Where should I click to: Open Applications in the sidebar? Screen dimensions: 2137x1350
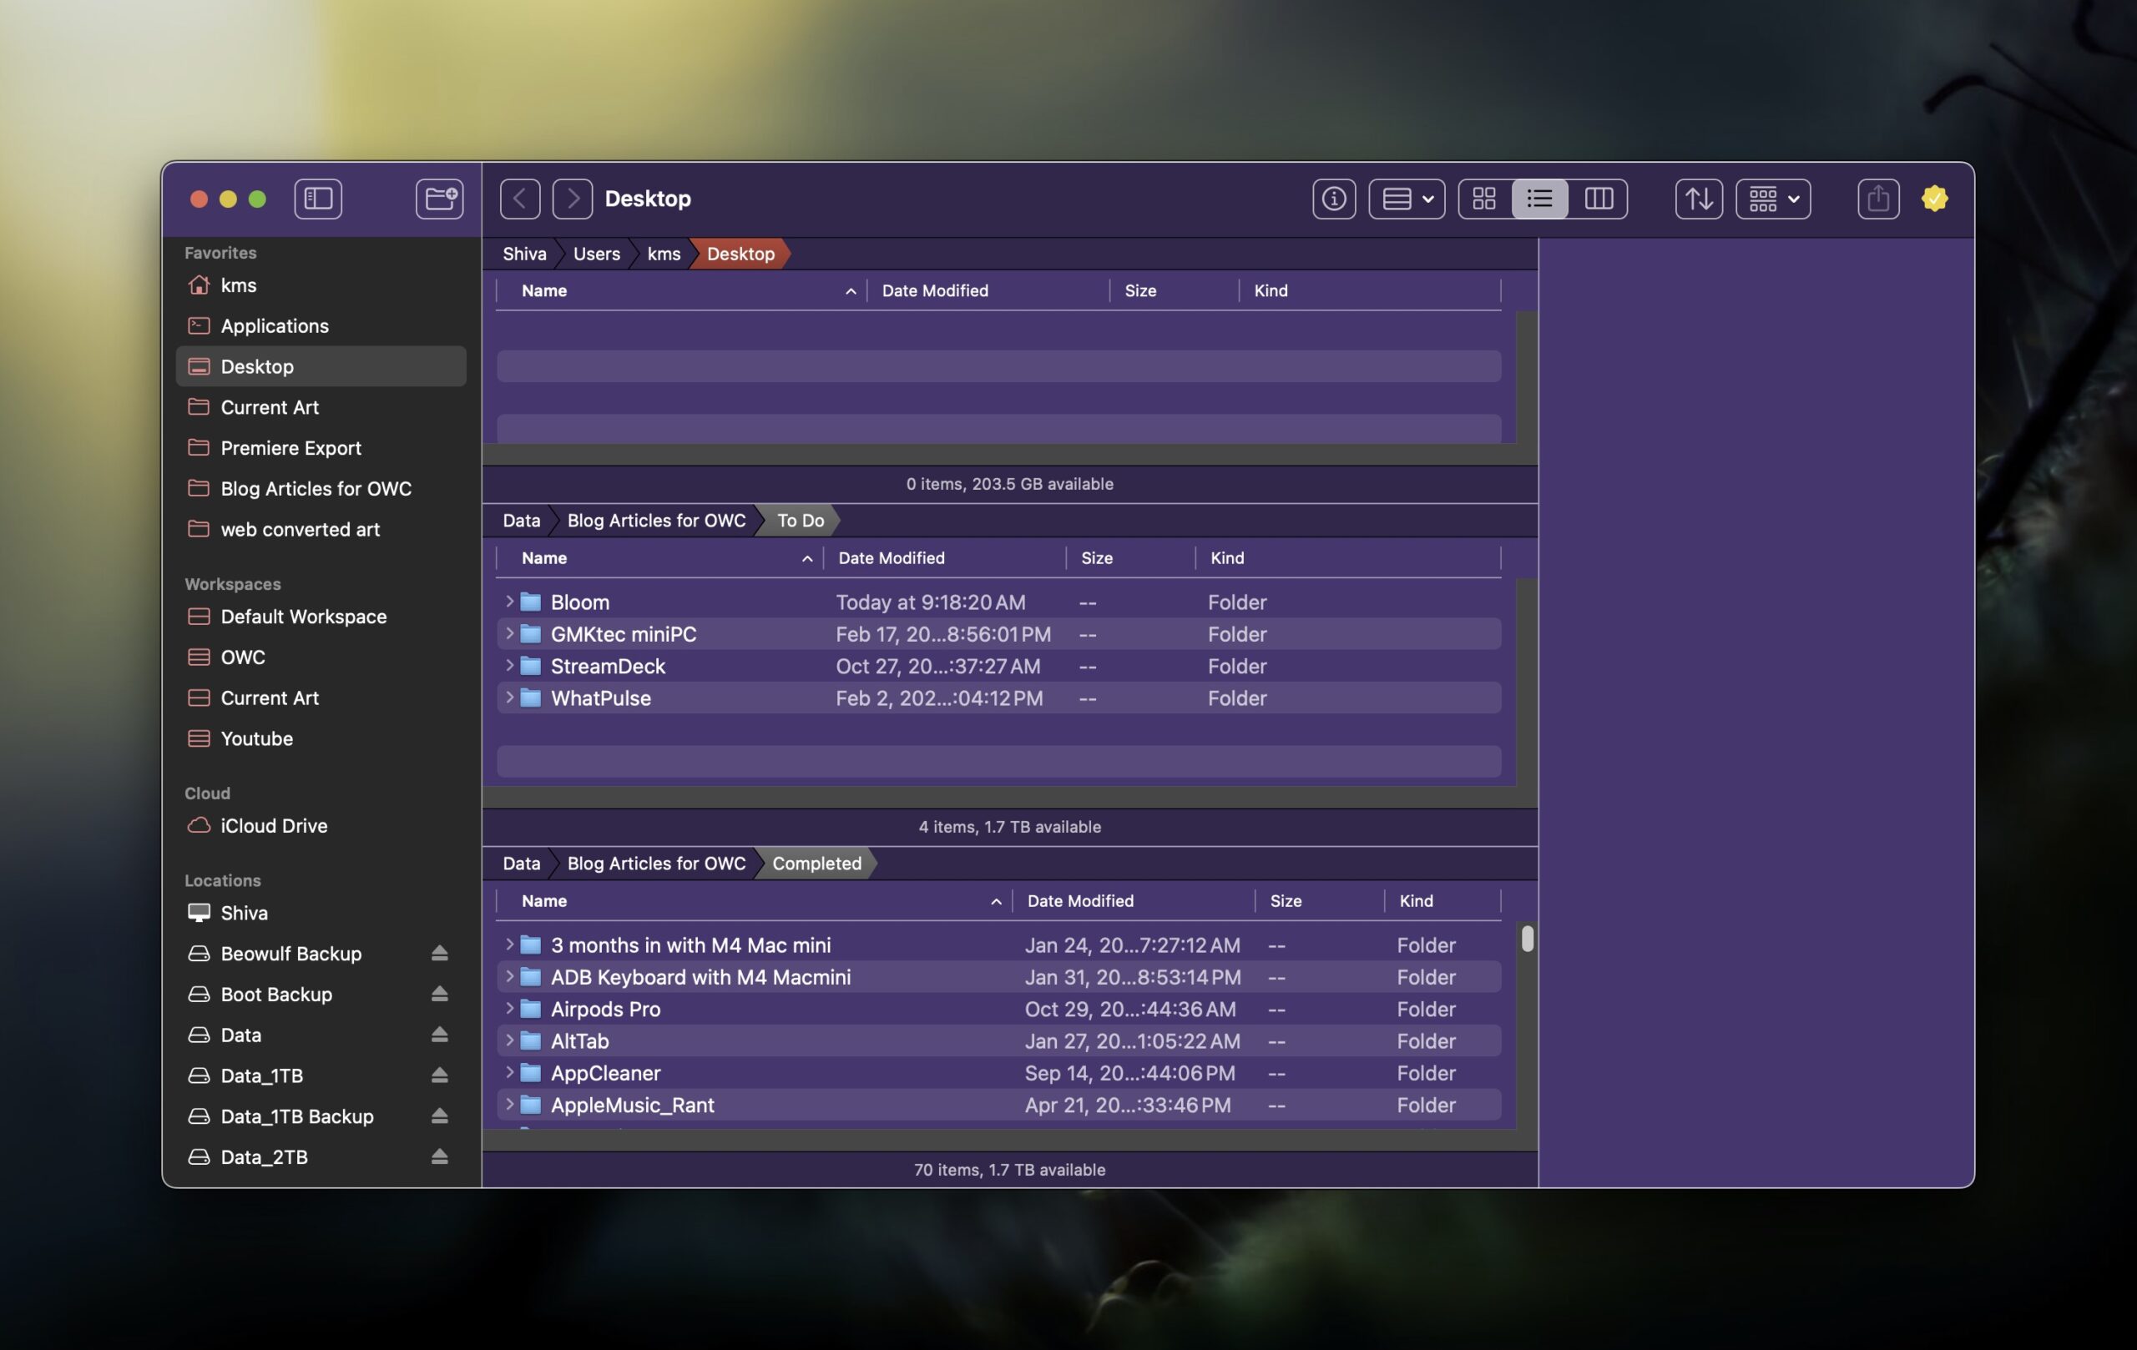pyautogui.click(x=275, y=325)
